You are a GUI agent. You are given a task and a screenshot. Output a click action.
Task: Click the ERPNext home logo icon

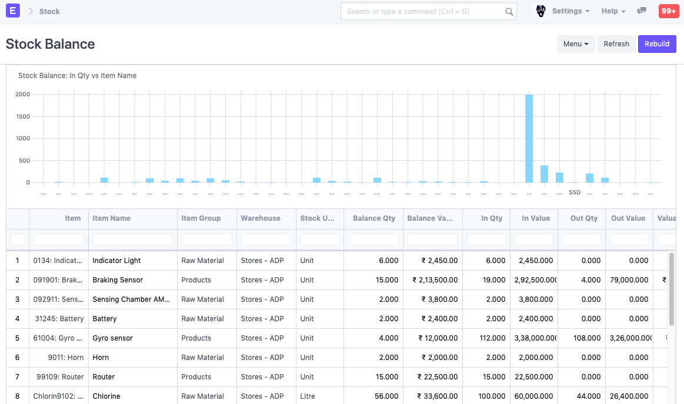[12, 11]
